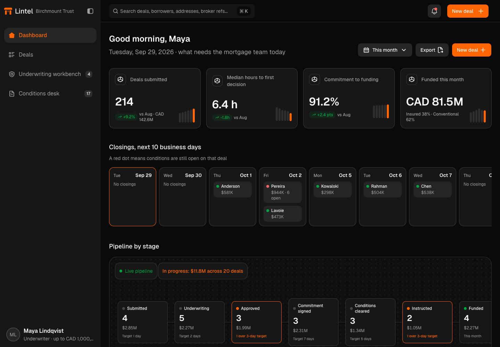
Task: Open the Conditions cleared stage card
Action: tap(370, 322)
